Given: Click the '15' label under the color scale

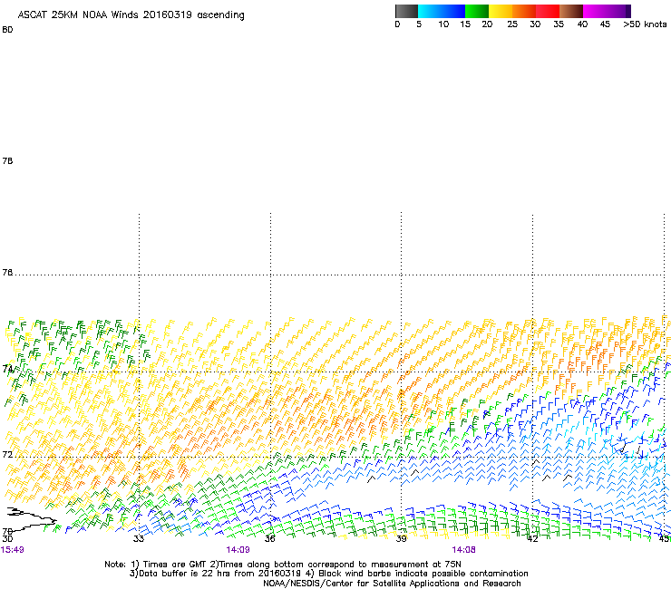Looking at the screenshot, I should (x=465, y=24).
